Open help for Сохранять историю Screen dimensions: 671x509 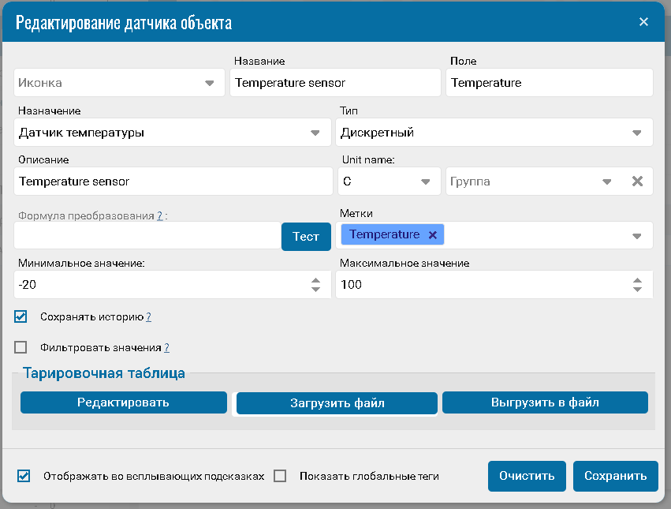(148, 317)
